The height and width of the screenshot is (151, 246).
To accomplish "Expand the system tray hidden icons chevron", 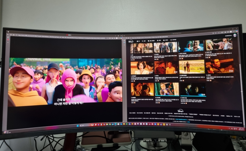I will pos(229,129).
